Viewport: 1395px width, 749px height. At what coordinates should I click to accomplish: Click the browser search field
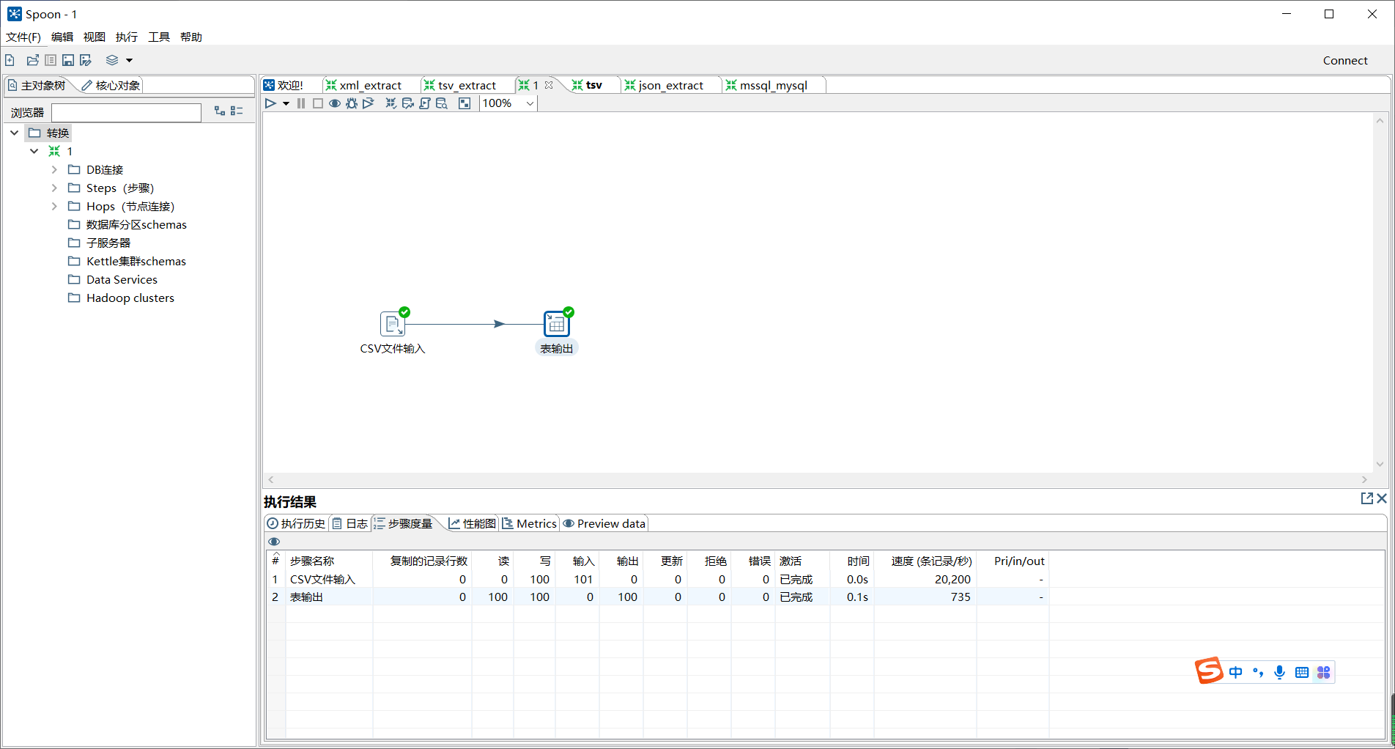(126, 112)
